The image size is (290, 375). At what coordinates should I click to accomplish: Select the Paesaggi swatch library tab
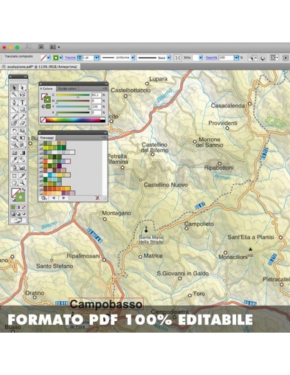[47, 138]
